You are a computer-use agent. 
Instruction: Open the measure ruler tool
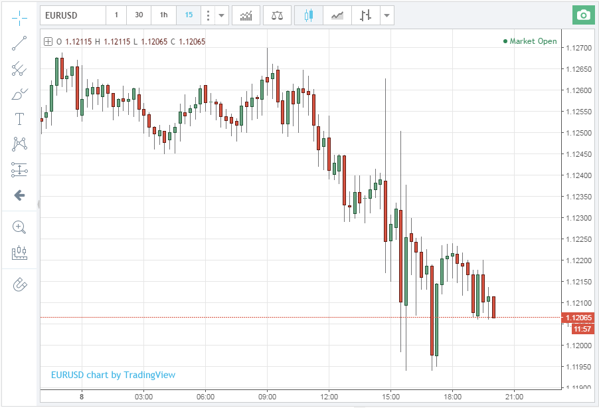[19, 253]
